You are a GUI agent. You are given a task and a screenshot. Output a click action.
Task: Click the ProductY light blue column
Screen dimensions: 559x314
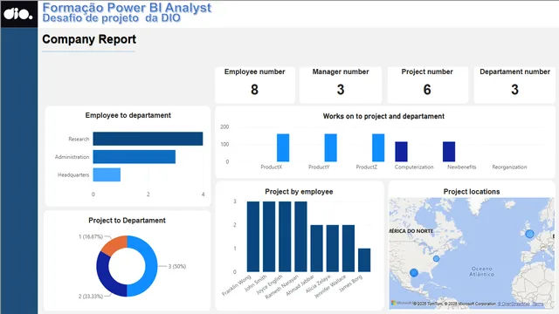tap(330, 147)
